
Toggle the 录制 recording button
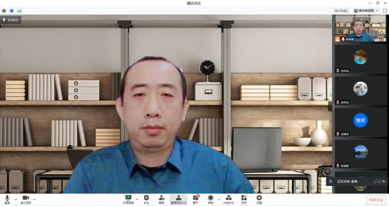[x=210, y=199]
